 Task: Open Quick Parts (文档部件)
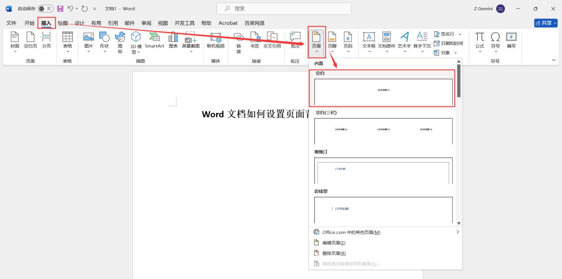pos(387,42)
